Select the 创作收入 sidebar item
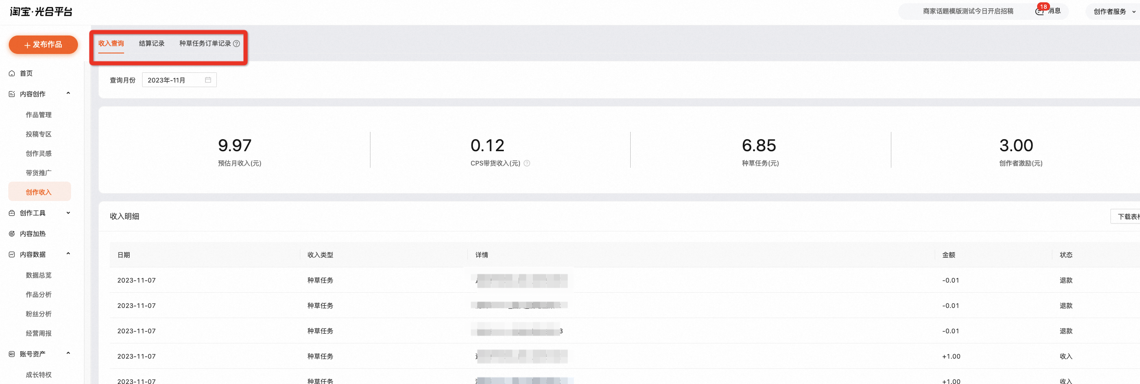 [x=40, y=192]
